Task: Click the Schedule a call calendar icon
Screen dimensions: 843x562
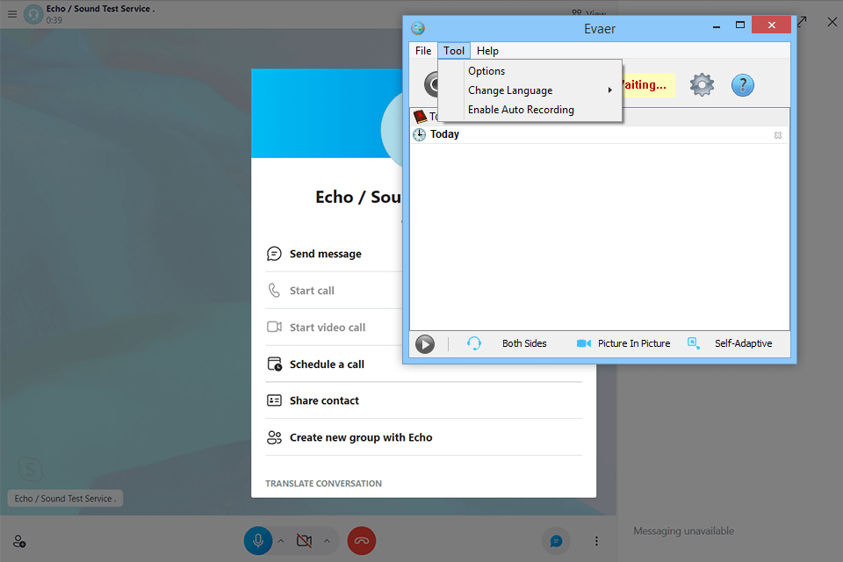Action: coord(274,364)
